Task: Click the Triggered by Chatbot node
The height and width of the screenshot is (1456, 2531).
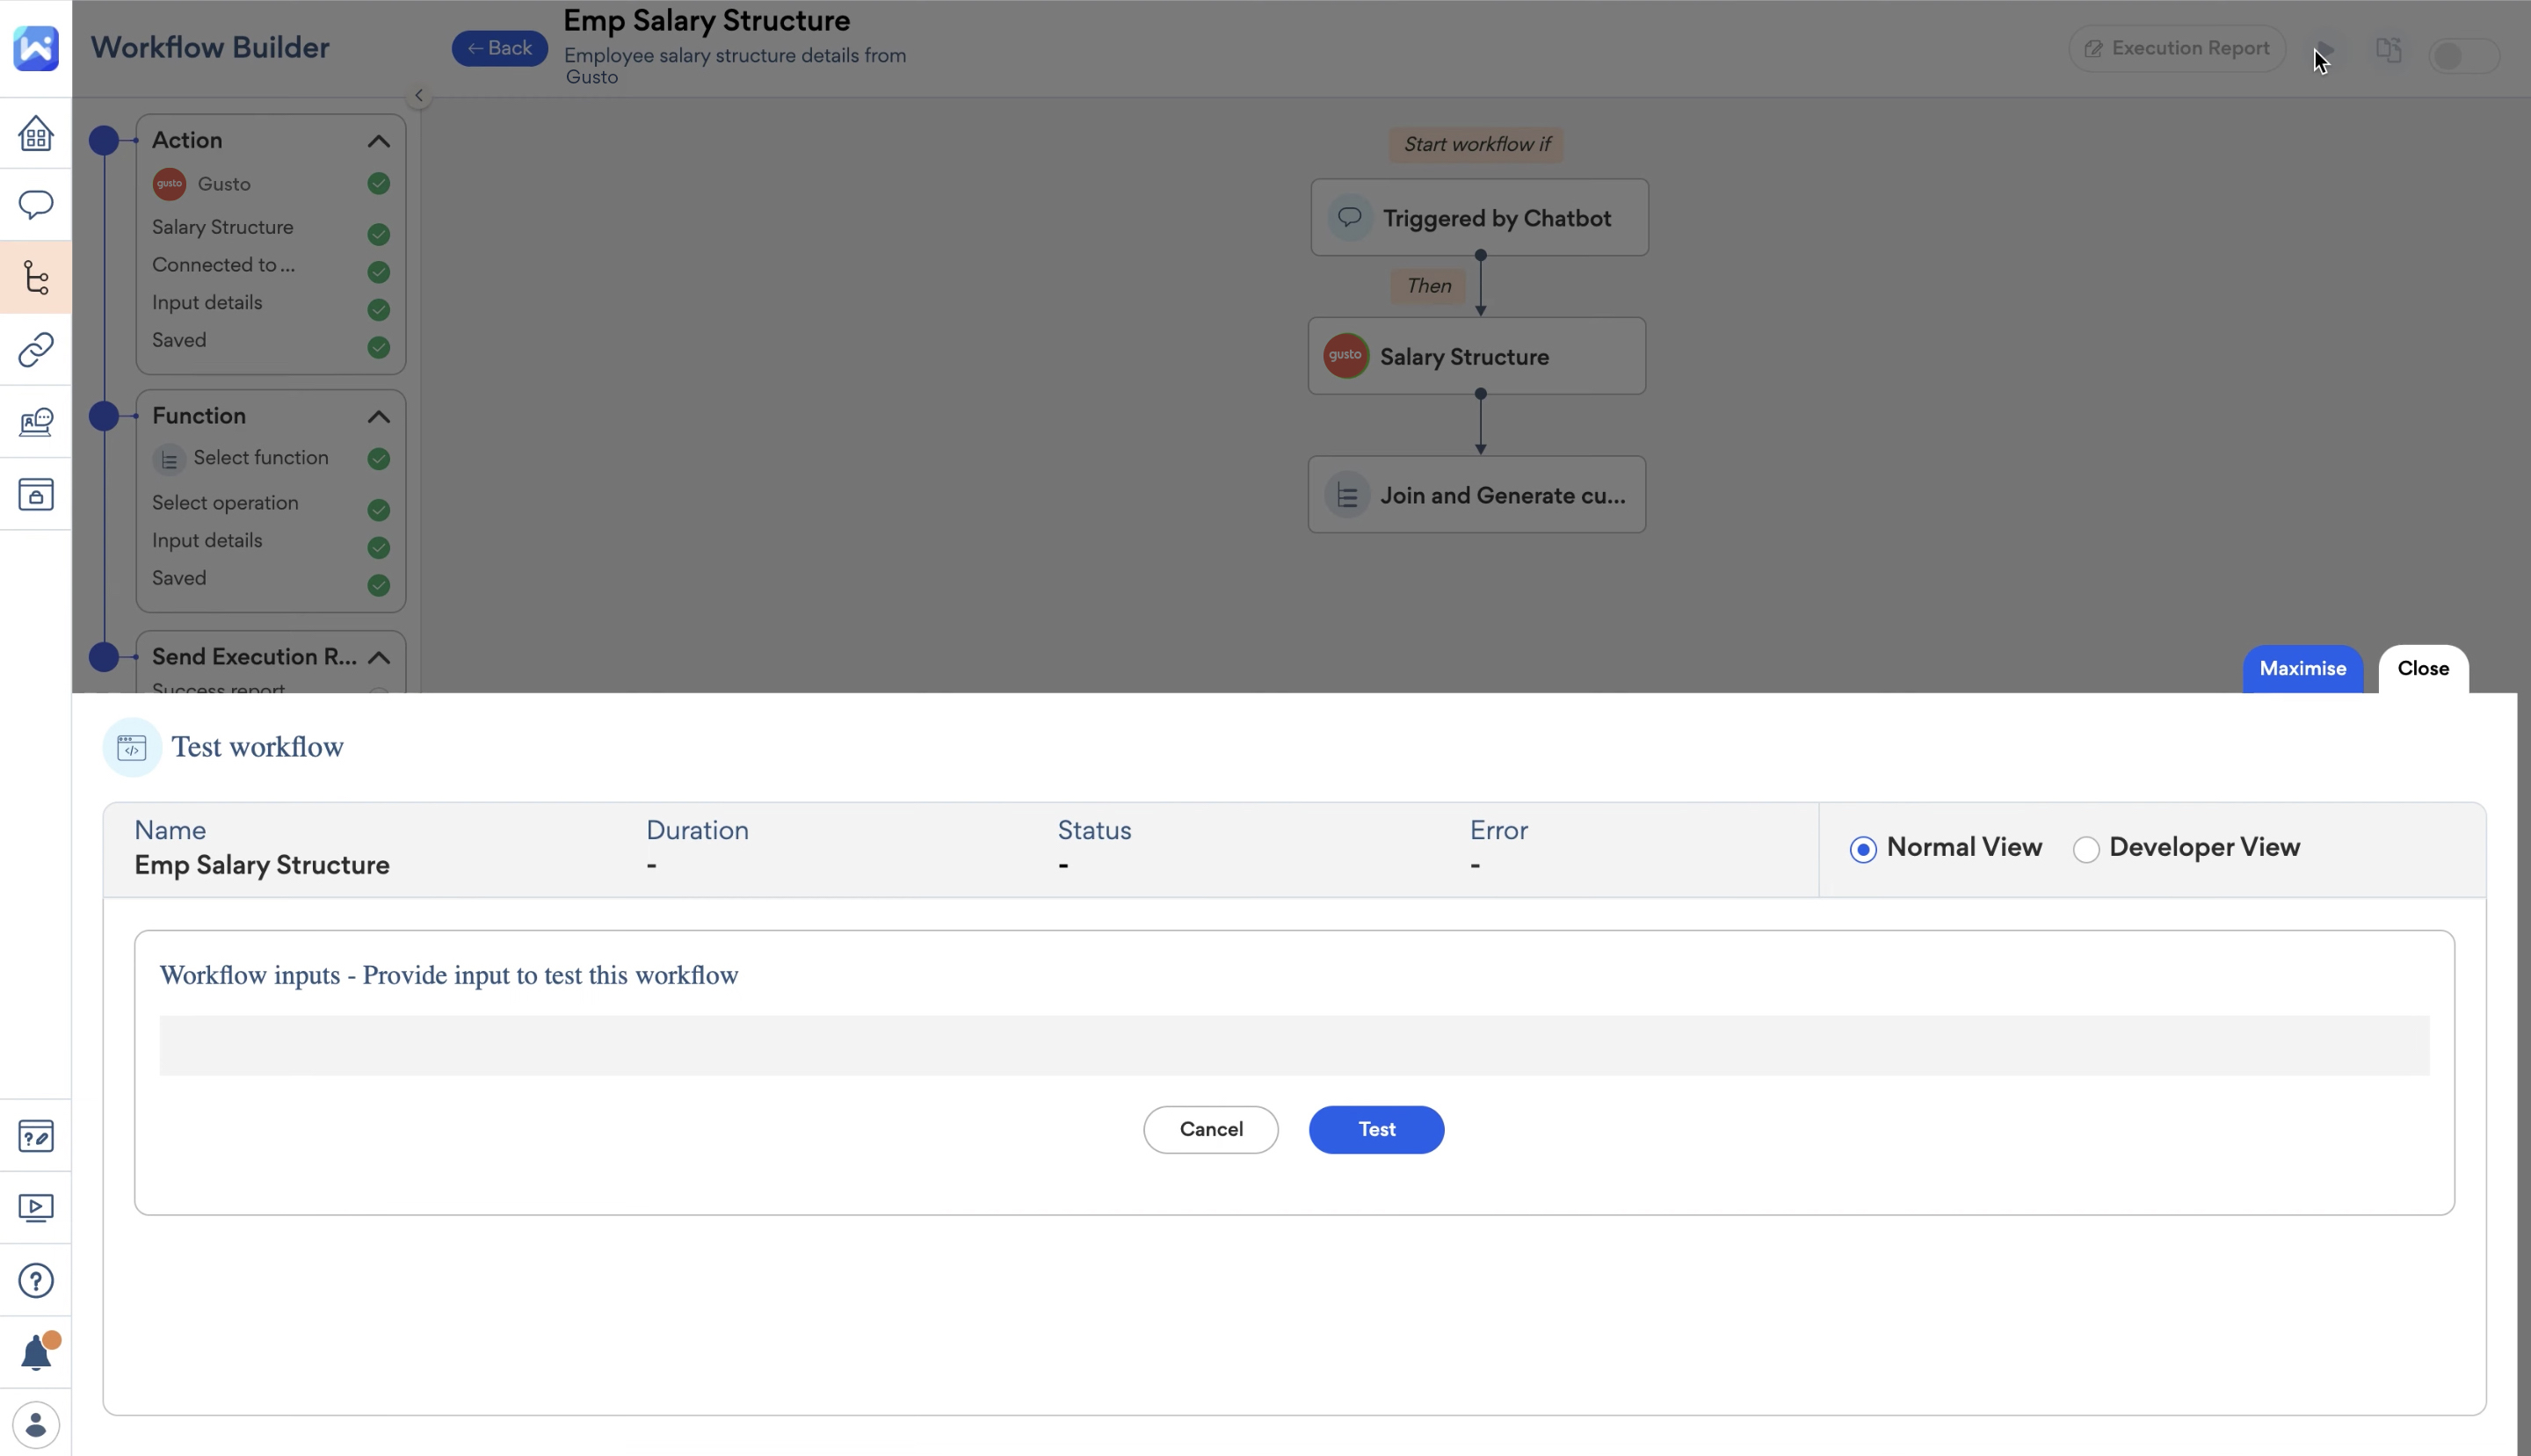Action: pyautogui.click(x=1479, y=218)
